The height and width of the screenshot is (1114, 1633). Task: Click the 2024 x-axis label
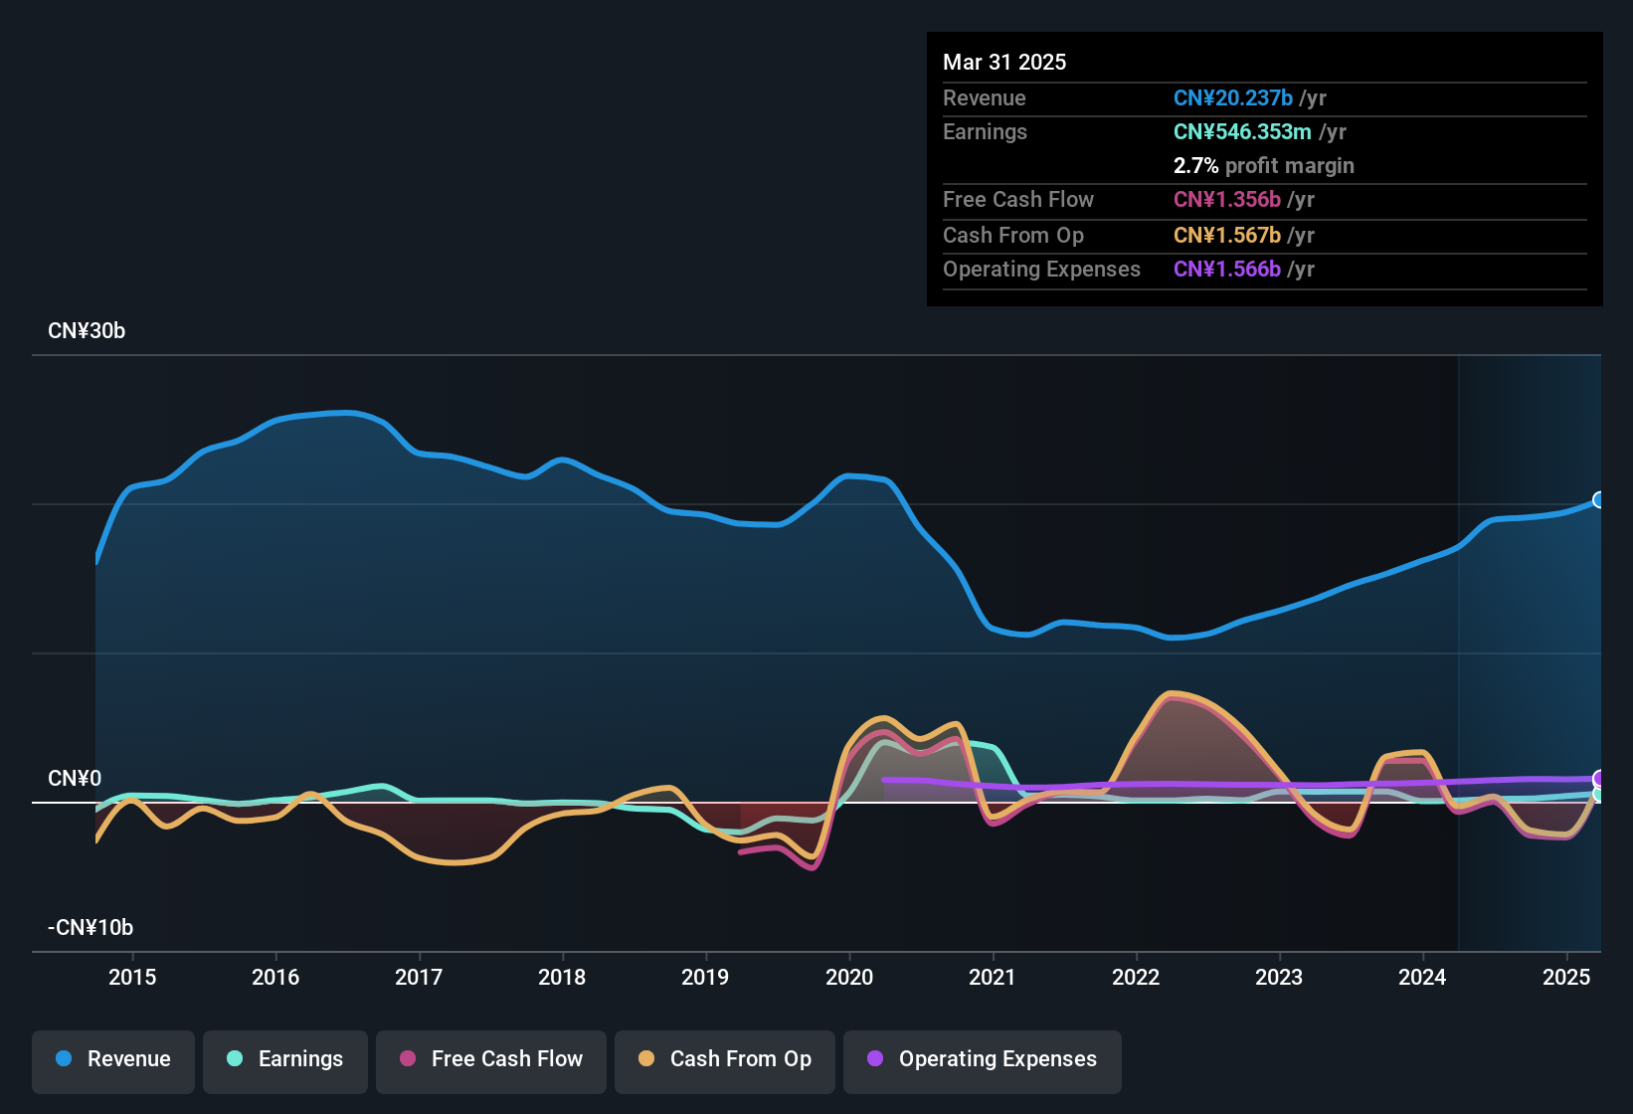coord(1422,977)
